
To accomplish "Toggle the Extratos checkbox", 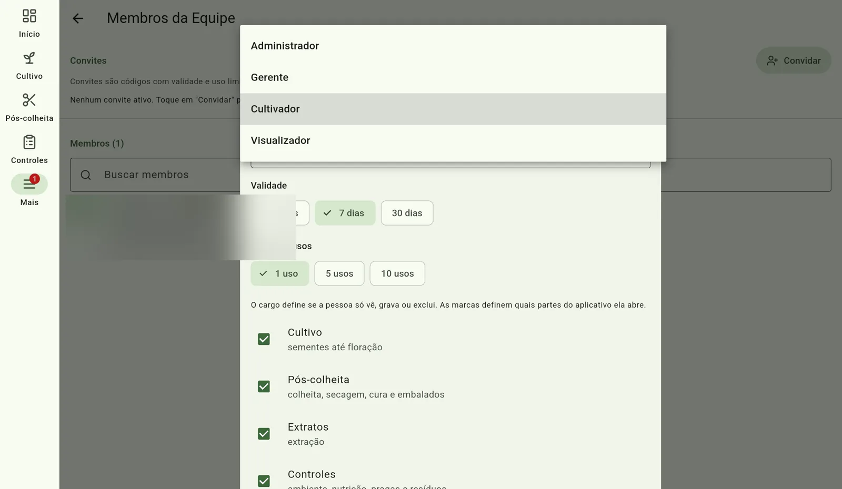I will pyautogui.click(x=264, y=434).
